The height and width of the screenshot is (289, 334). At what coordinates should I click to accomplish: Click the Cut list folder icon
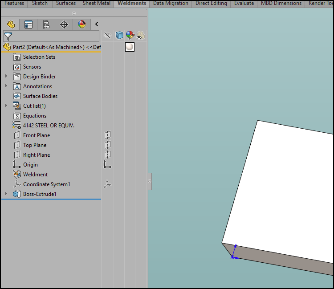[x=17, y=106]
